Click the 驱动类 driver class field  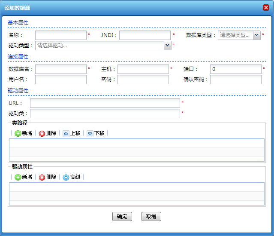[x=105, y=113]
